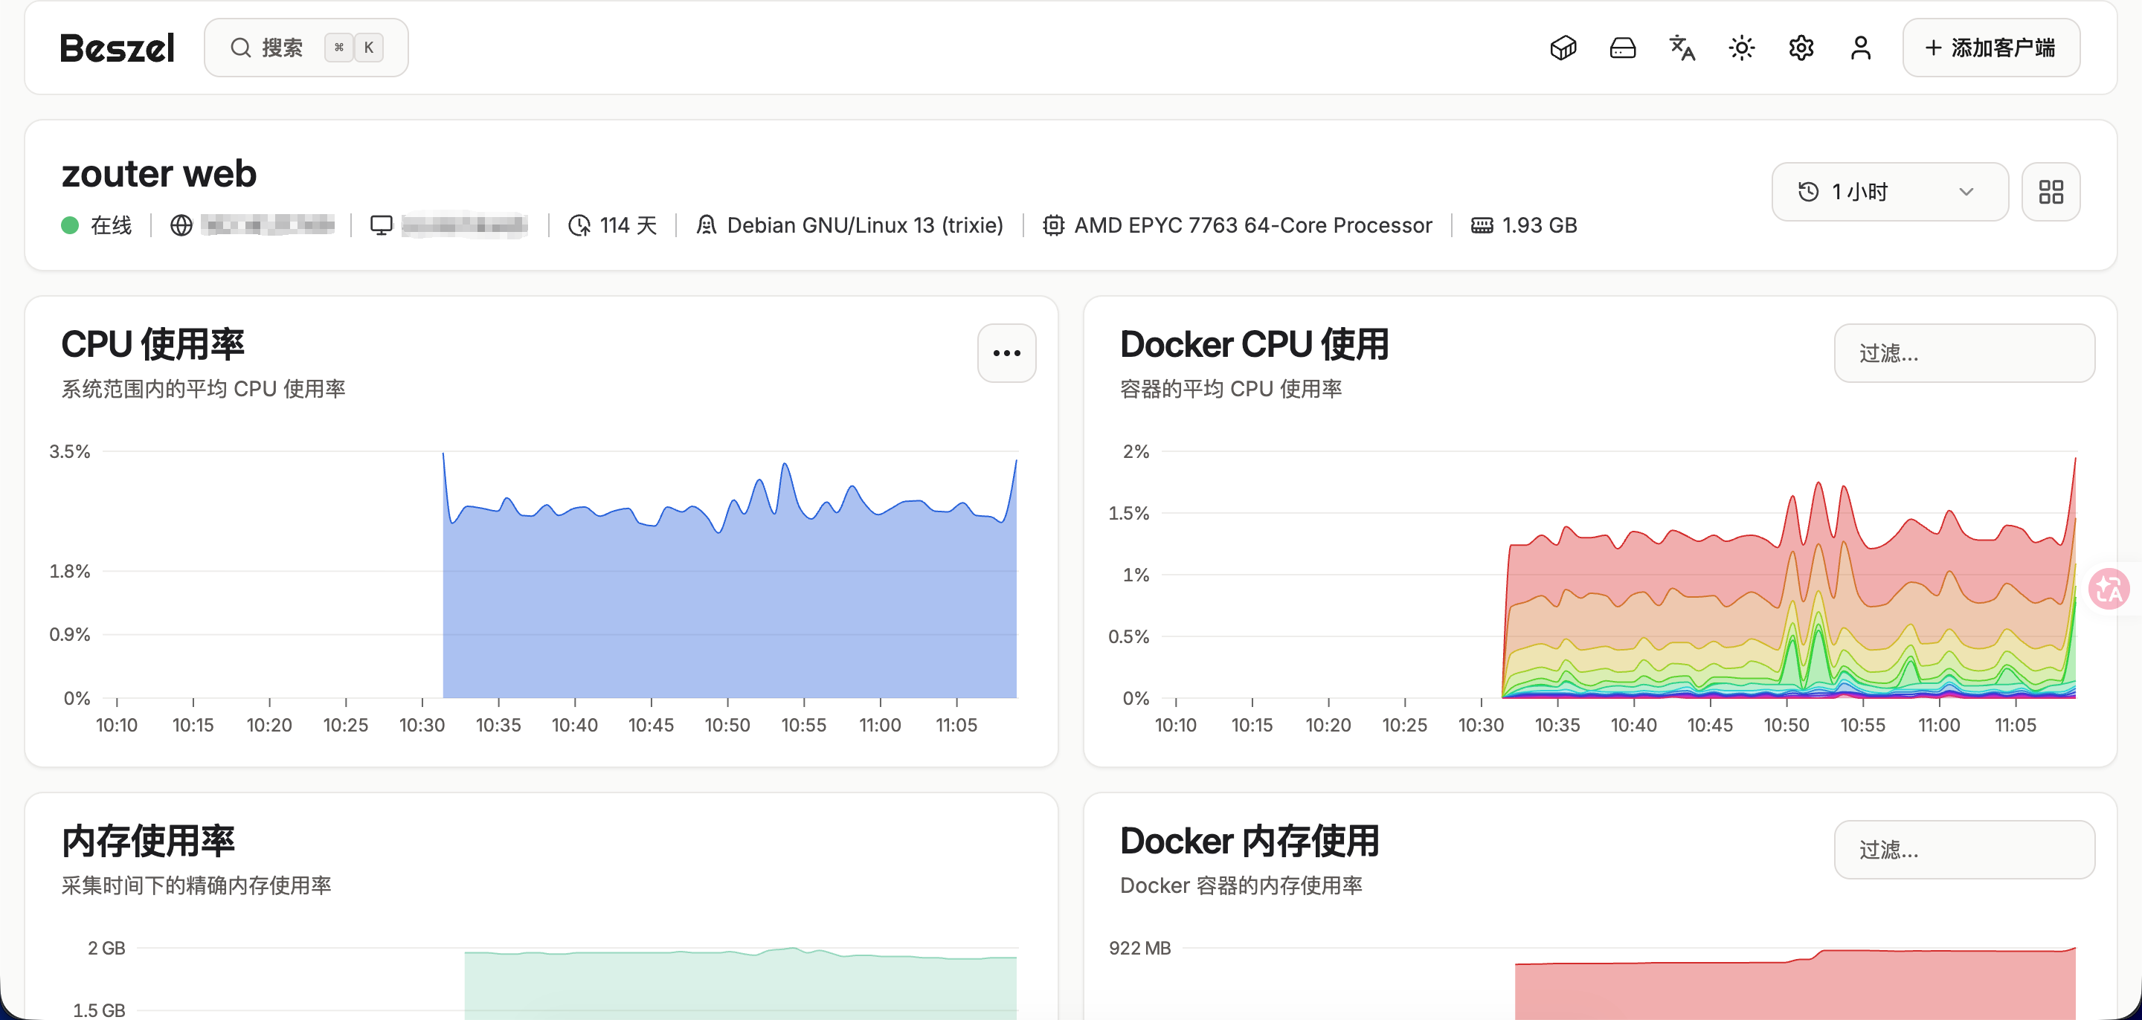Click the floating pink translate icon
Screen dimensions: 2142x1020
pyautogui.click(x=2109, y=590)
